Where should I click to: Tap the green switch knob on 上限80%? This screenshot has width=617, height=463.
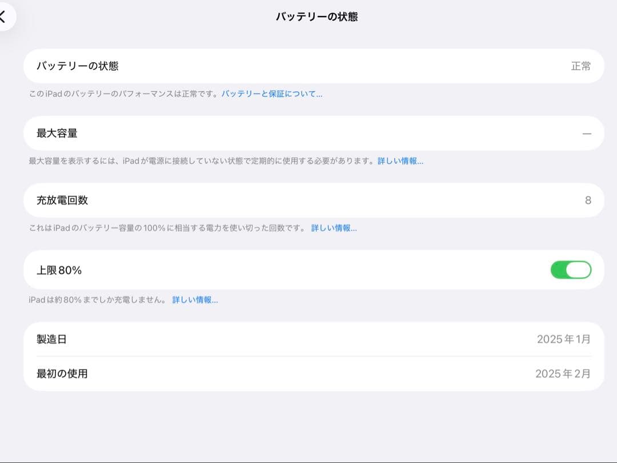(579, 269)
